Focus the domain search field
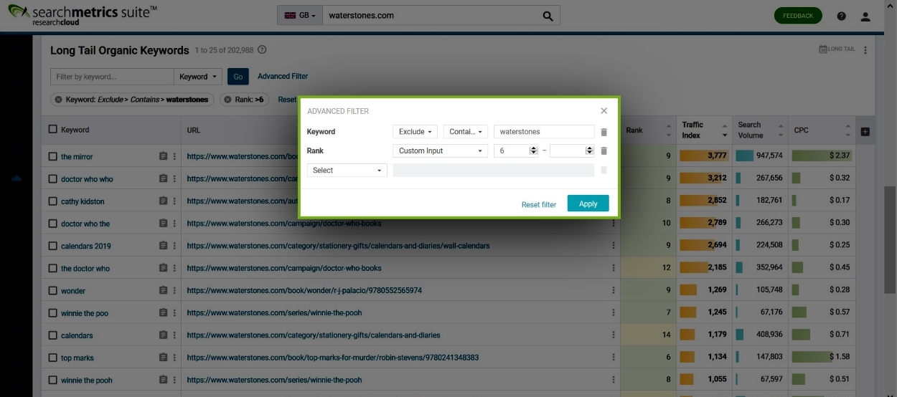Image resolution: width=897 pixels, height=397 pixels. [431, 16]
